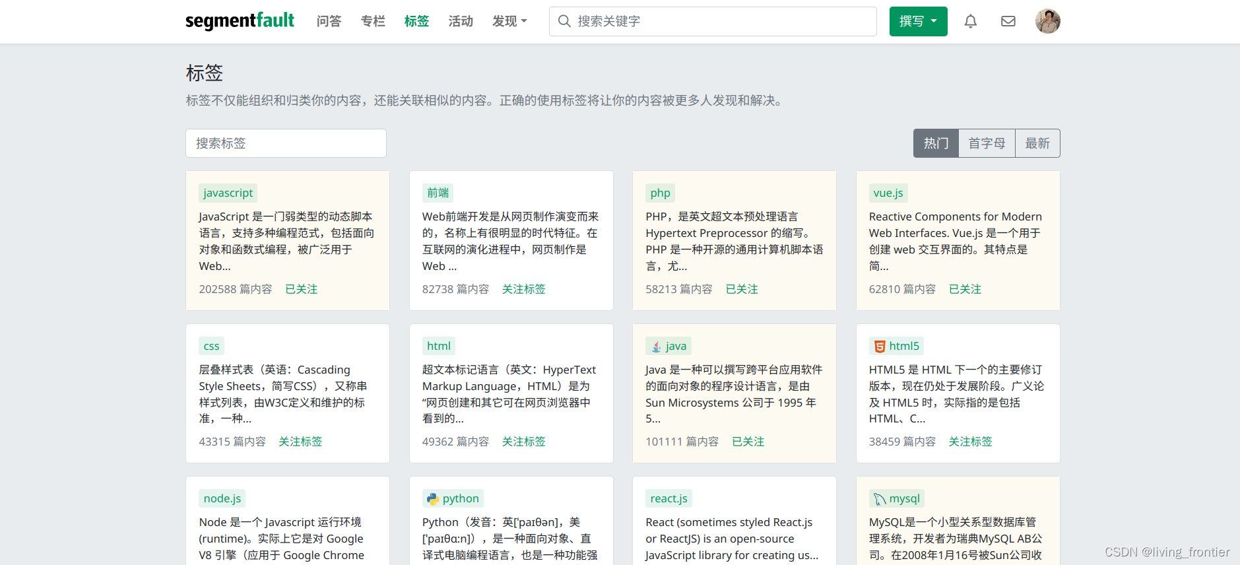This screenshot has width=1240, height=565.
Task: Go to the 专栏 columns section
Action: 373,21
